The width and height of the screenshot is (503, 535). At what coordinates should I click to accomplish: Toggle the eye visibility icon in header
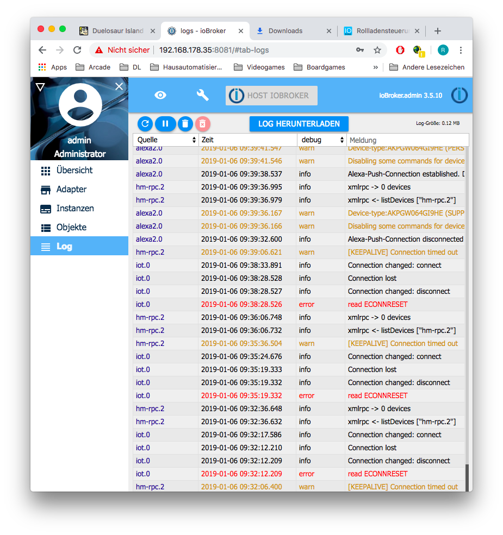click(x=160, y=95)
